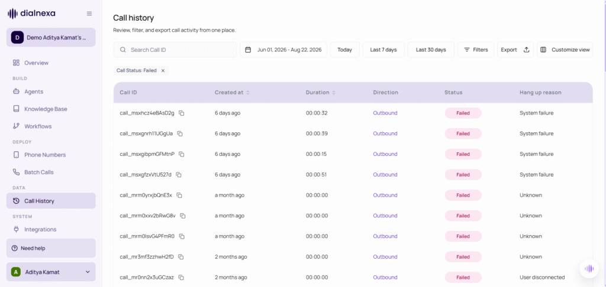Click the Call ID column header
Viewport: 606px width, 287px height.
[128, 93]
